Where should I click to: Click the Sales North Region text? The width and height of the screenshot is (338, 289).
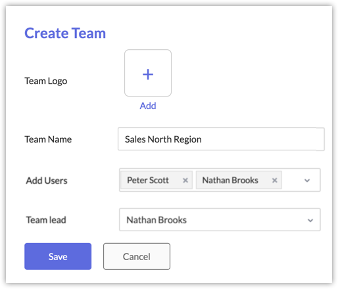[163, 139]
